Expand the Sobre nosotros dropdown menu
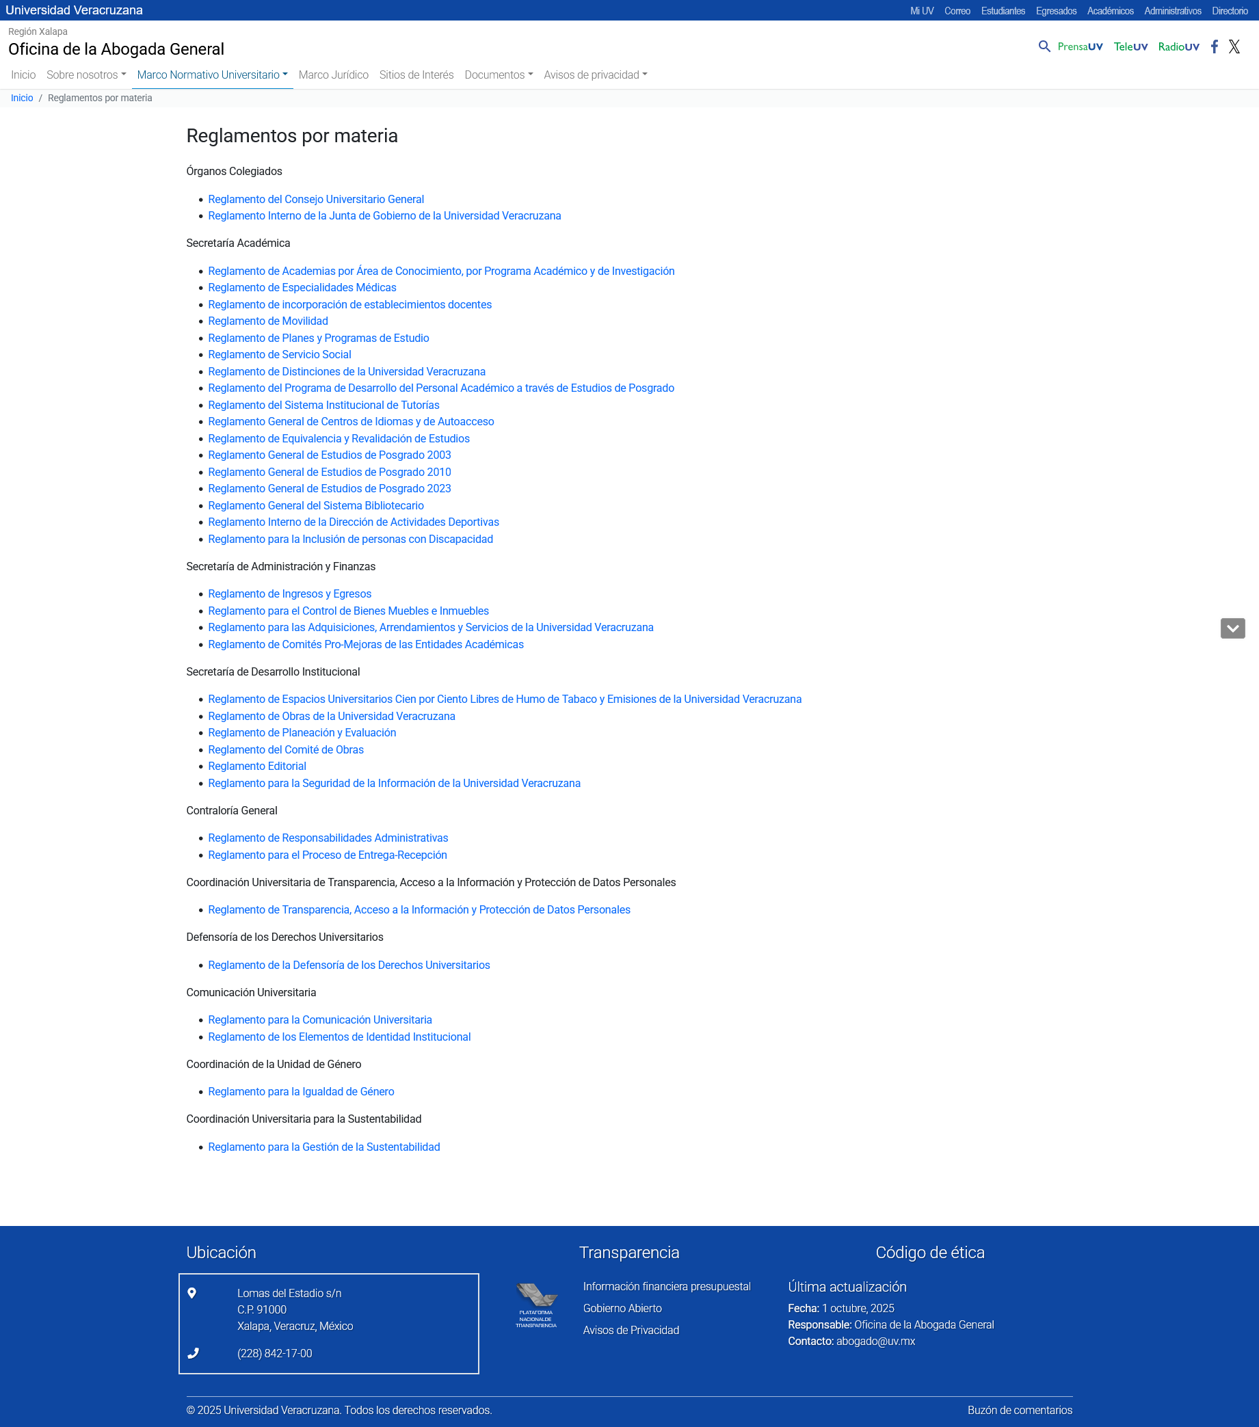The height and width of the screenshot is (1427, 1259). [86, 75]
